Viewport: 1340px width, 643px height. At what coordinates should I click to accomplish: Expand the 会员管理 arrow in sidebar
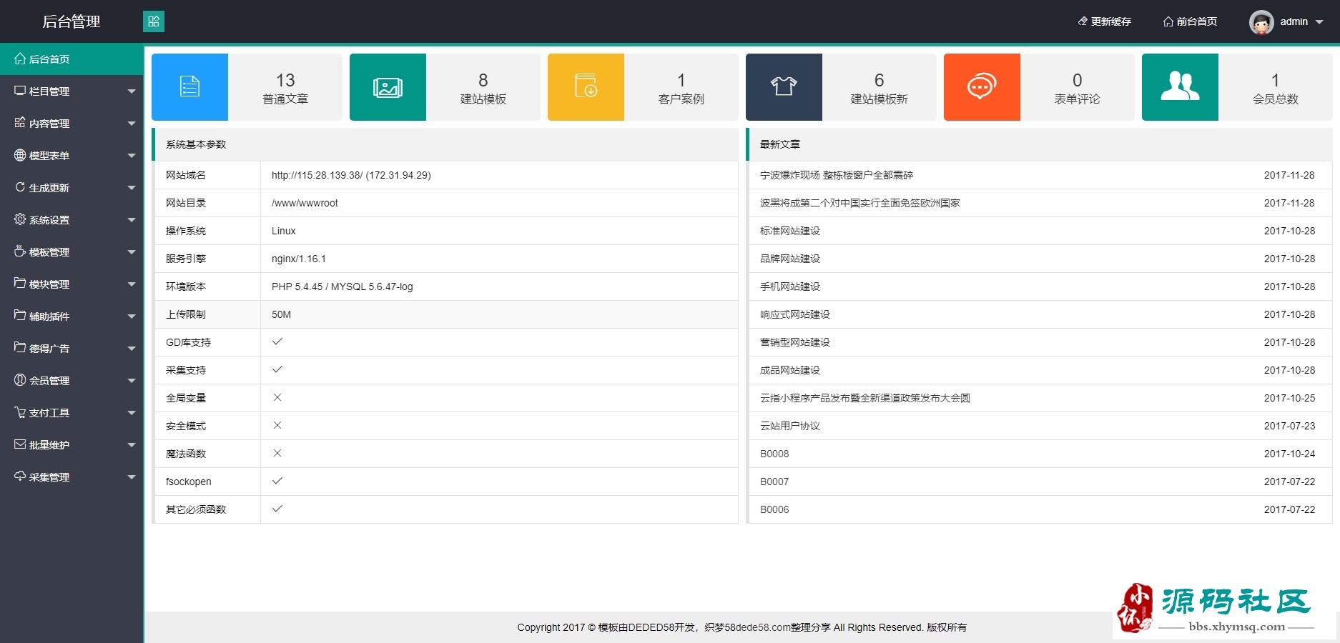(132, 381)
